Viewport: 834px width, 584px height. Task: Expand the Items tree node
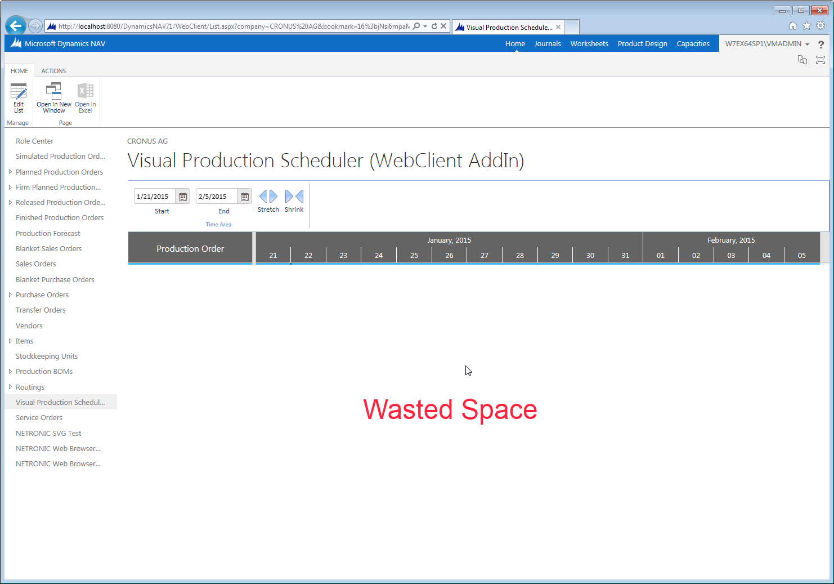pos(10,341)
